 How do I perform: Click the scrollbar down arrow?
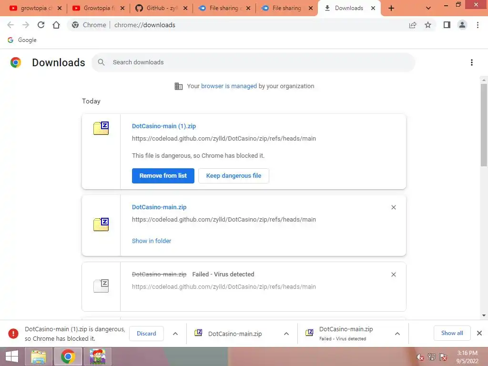[x=484, y=315]
